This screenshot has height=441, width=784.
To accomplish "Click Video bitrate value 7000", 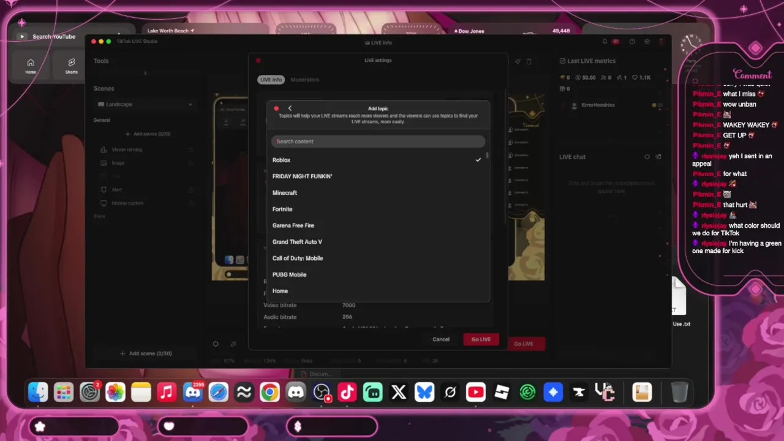I will (x=349, y=305).
